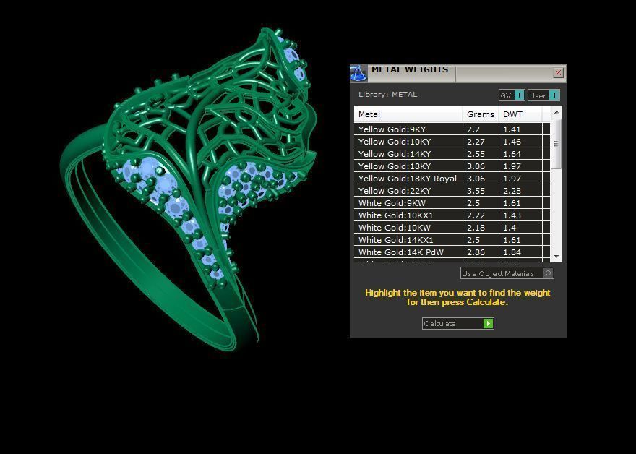Click the 2.86 grams value for 14K PdW

(476, 252)
